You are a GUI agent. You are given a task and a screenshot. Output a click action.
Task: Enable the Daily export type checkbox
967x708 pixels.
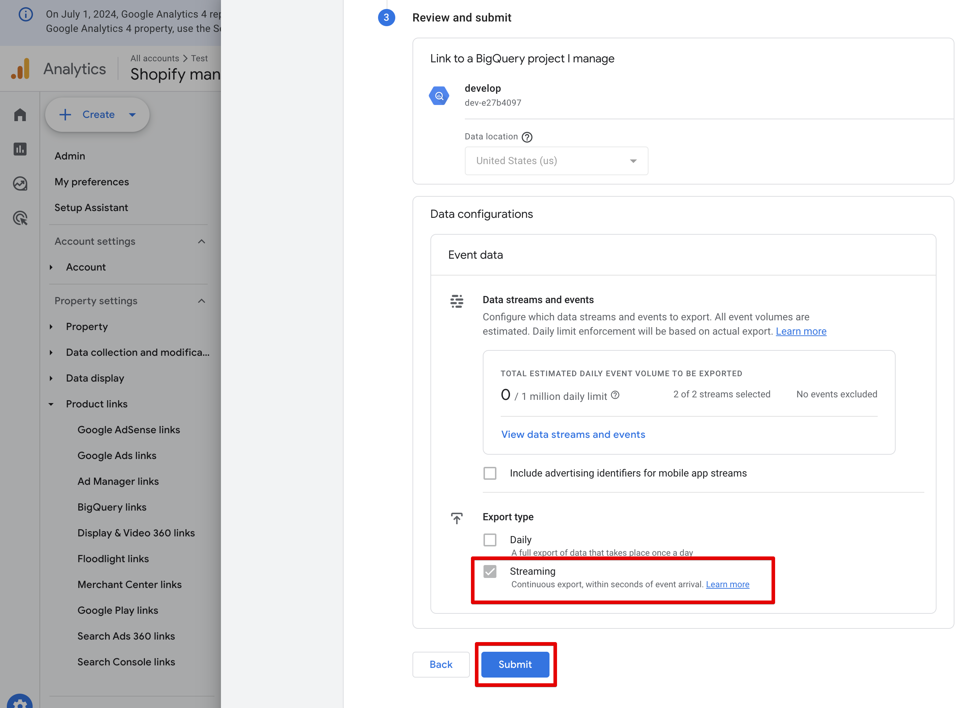tap(490, 540)
